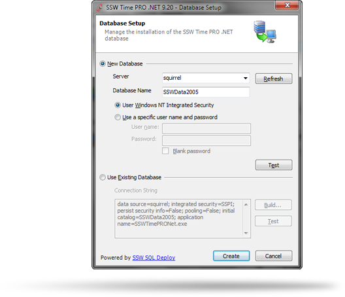Click the 'Powered by' text
345x297 pixels.
coord(116,258)
